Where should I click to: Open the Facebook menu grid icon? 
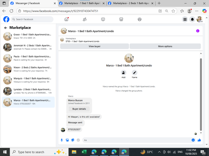(x=185, y=20)
